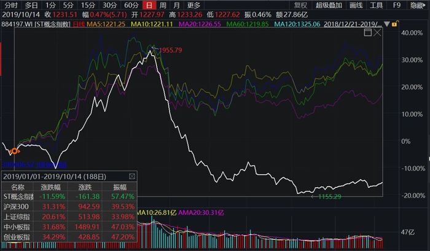Switch to the 分时 intraday chart tab
Image resolution: width=430 pixels, height=251 pixels.
coord(11,5)
